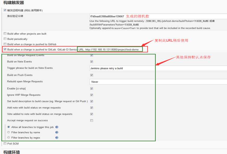Image resolution: width=227 pixels, height=154 pixels.
Task: Toggle Build when change pushed to GitLab
Action: pos(5,49)
